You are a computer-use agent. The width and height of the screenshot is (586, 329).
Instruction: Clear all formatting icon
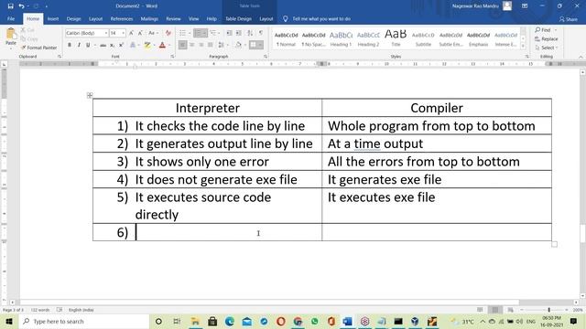tap(168, 33)
